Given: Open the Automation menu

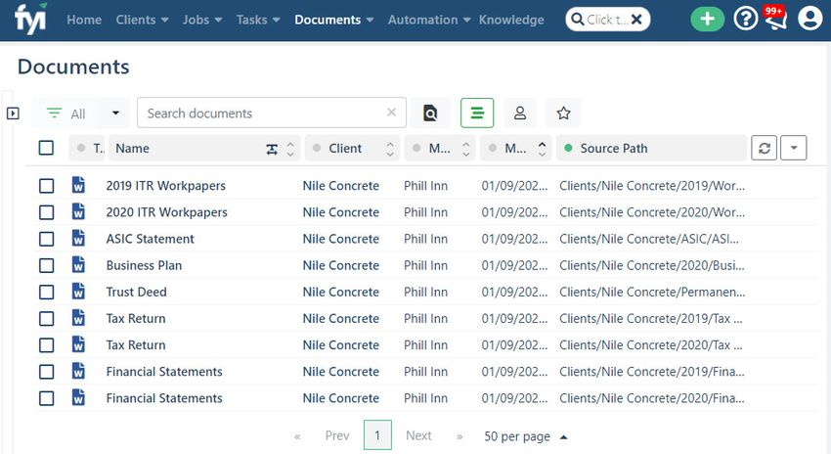Looking at the screenshot, I should coord(429,20).
